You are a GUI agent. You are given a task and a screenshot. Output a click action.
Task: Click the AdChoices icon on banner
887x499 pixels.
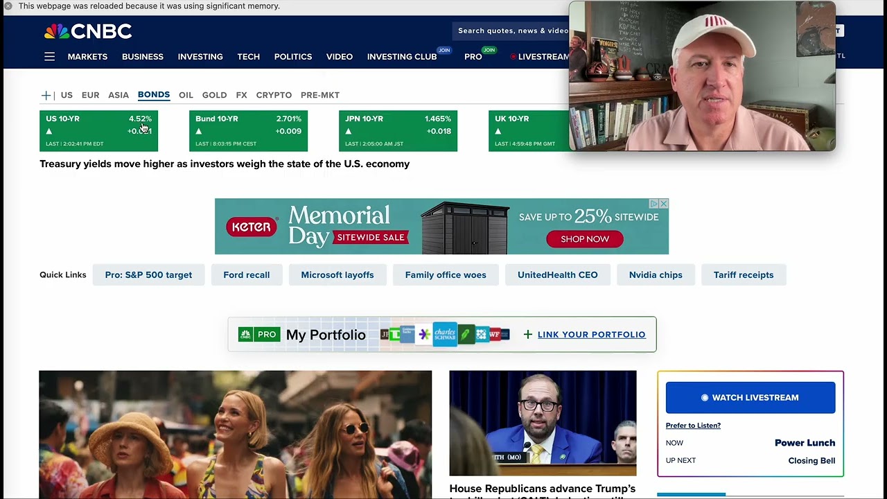(x=654, y=204)
